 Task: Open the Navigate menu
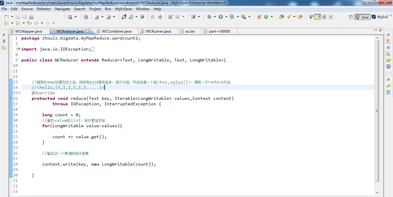[63, 9]
